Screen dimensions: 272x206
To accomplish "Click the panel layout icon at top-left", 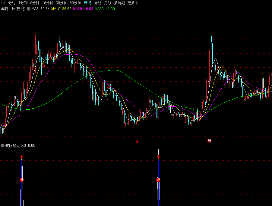I will (3, 3).
